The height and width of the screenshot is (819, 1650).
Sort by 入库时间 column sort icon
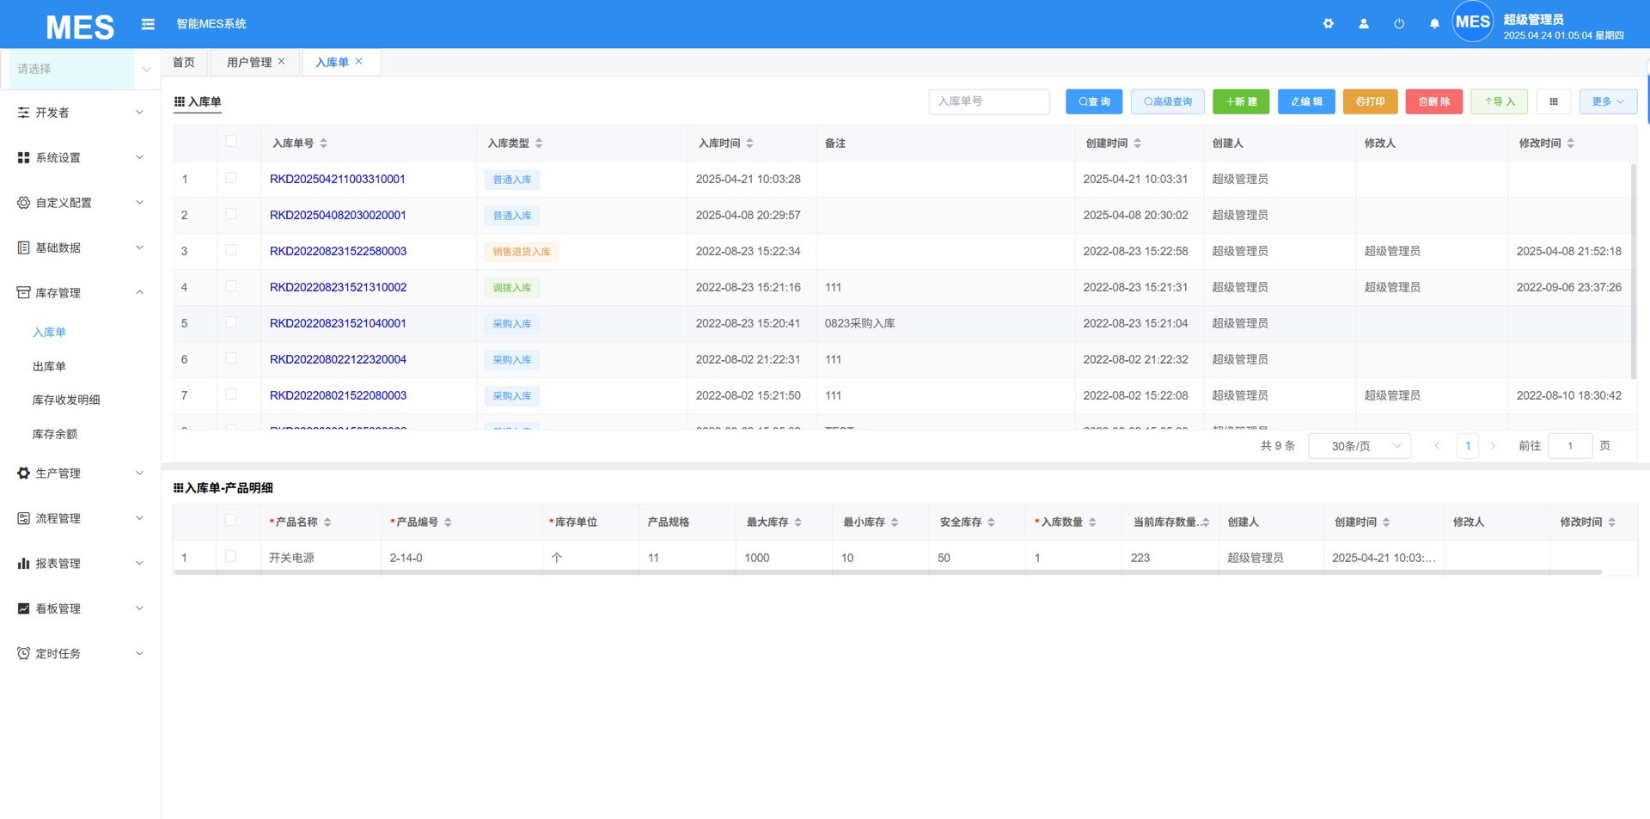coord(749,144)
